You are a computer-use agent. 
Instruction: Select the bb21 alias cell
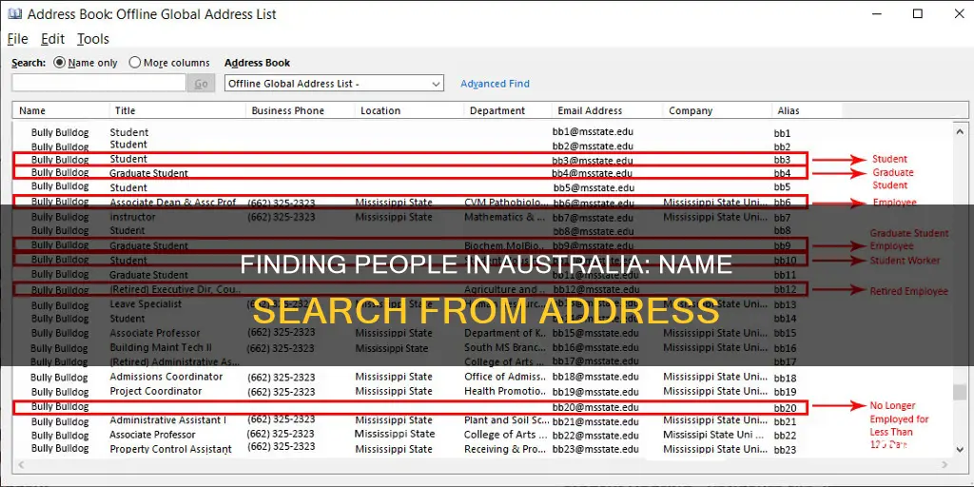tap(785, 421)
